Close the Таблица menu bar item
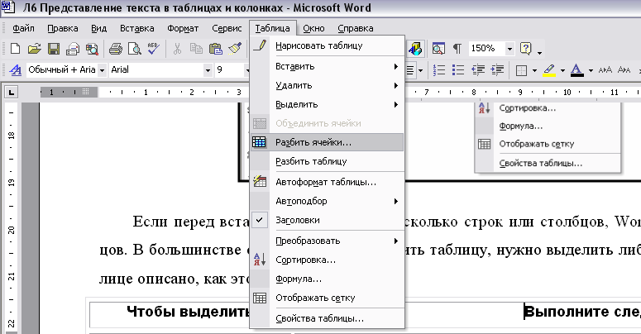The width and height of the screenshot is (641, 334). [x=273, y=28]
